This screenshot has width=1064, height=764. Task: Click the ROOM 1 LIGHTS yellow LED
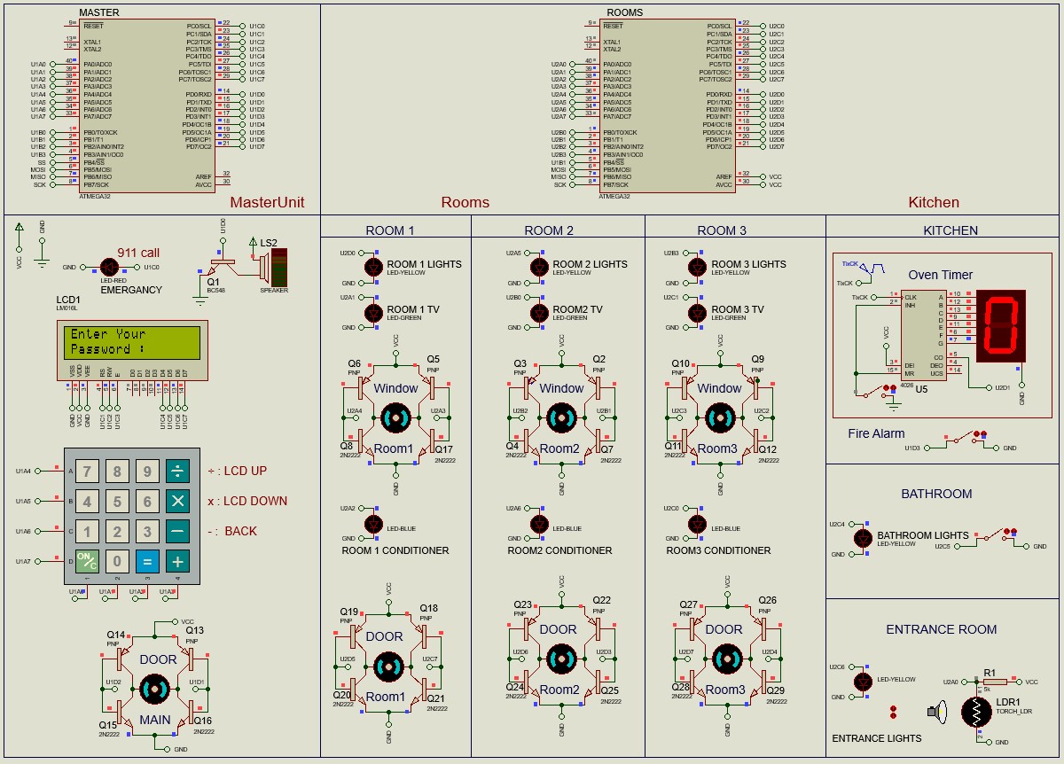point(372,266)
